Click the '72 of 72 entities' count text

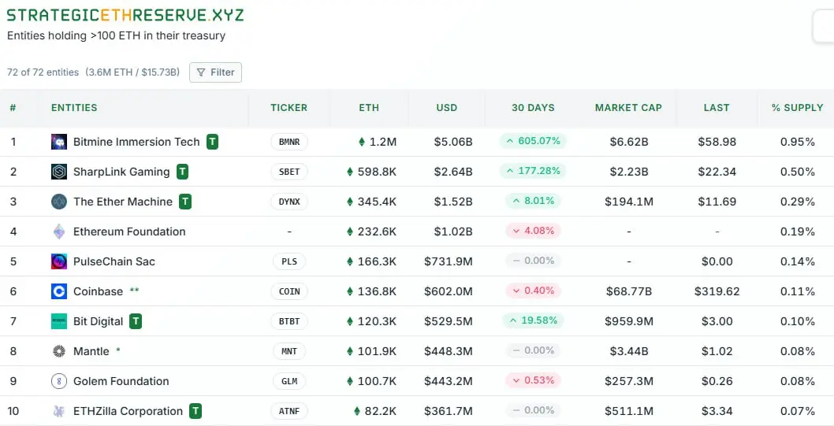point(43,72)
